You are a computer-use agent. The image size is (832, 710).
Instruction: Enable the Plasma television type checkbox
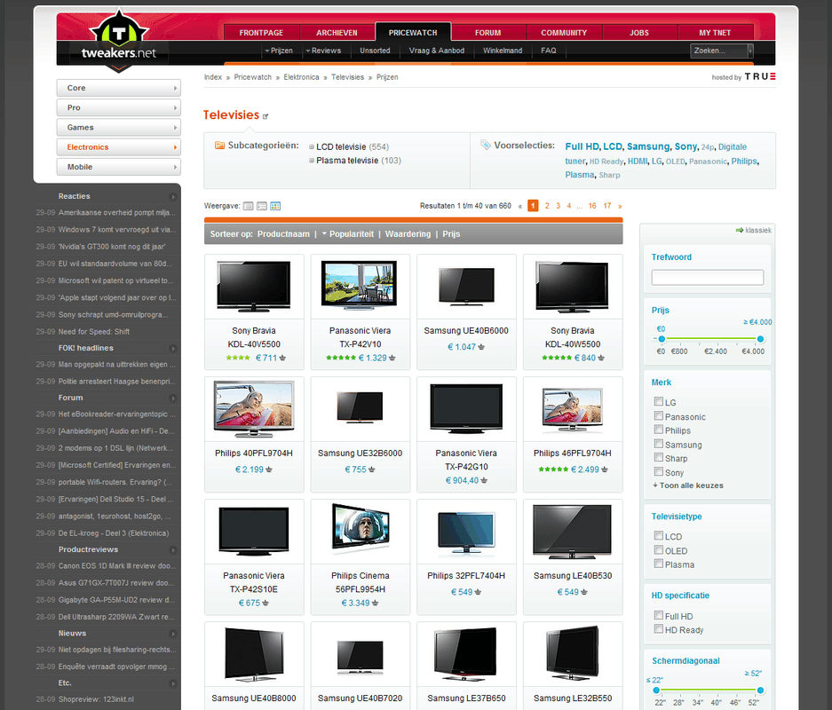point(659,564)
